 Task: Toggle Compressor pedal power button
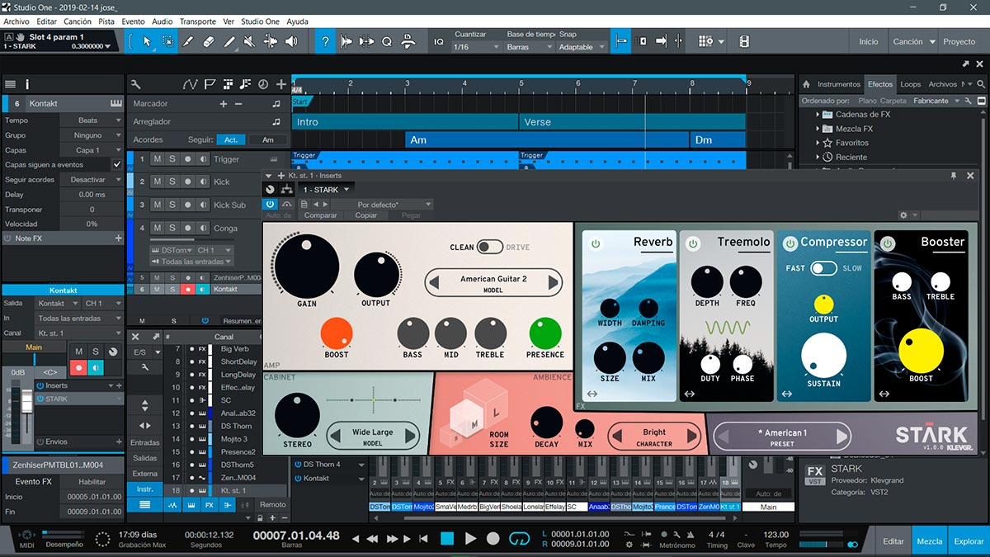790,243
